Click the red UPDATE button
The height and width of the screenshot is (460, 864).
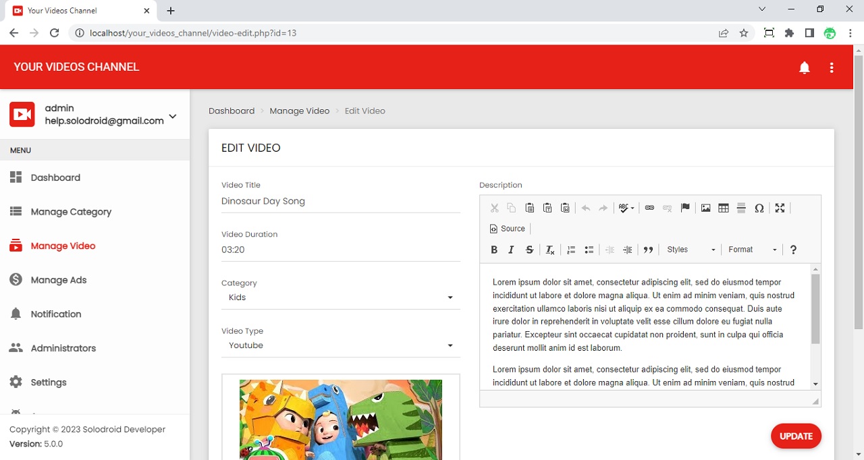[796, 436]
